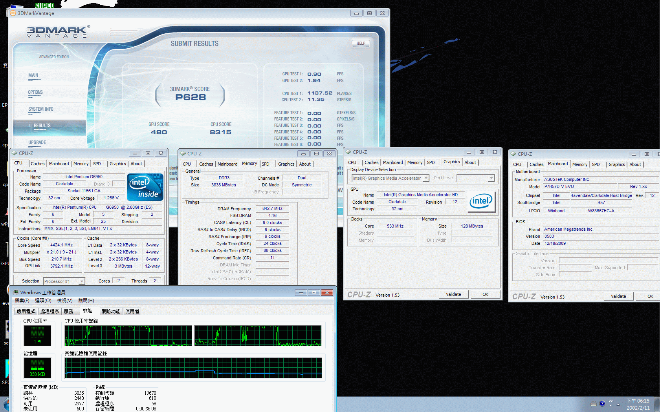Click the CPU score 8315
Image resolution: width=660 pixels, height=412 pixels.
point(220,132)
